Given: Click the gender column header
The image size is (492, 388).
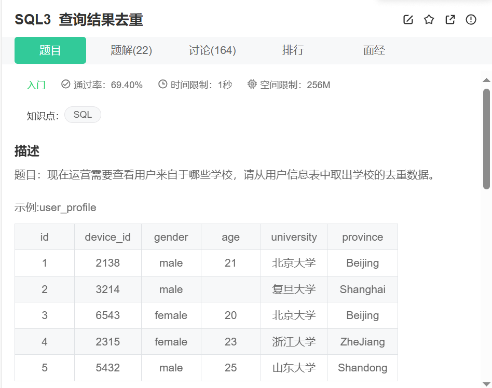Looking at the screenshot, I should [171, 237].
